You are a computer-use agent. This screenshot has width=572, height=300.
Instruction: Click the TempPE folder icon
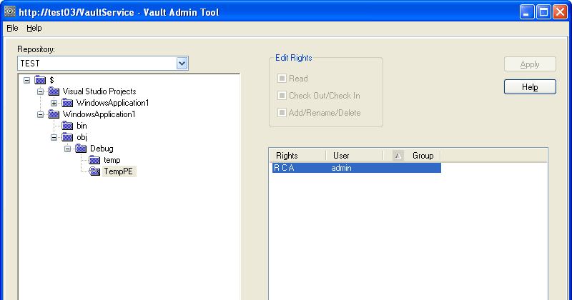(94, 171)
